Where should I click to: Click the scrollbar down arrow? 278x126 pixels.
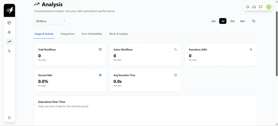277,124
